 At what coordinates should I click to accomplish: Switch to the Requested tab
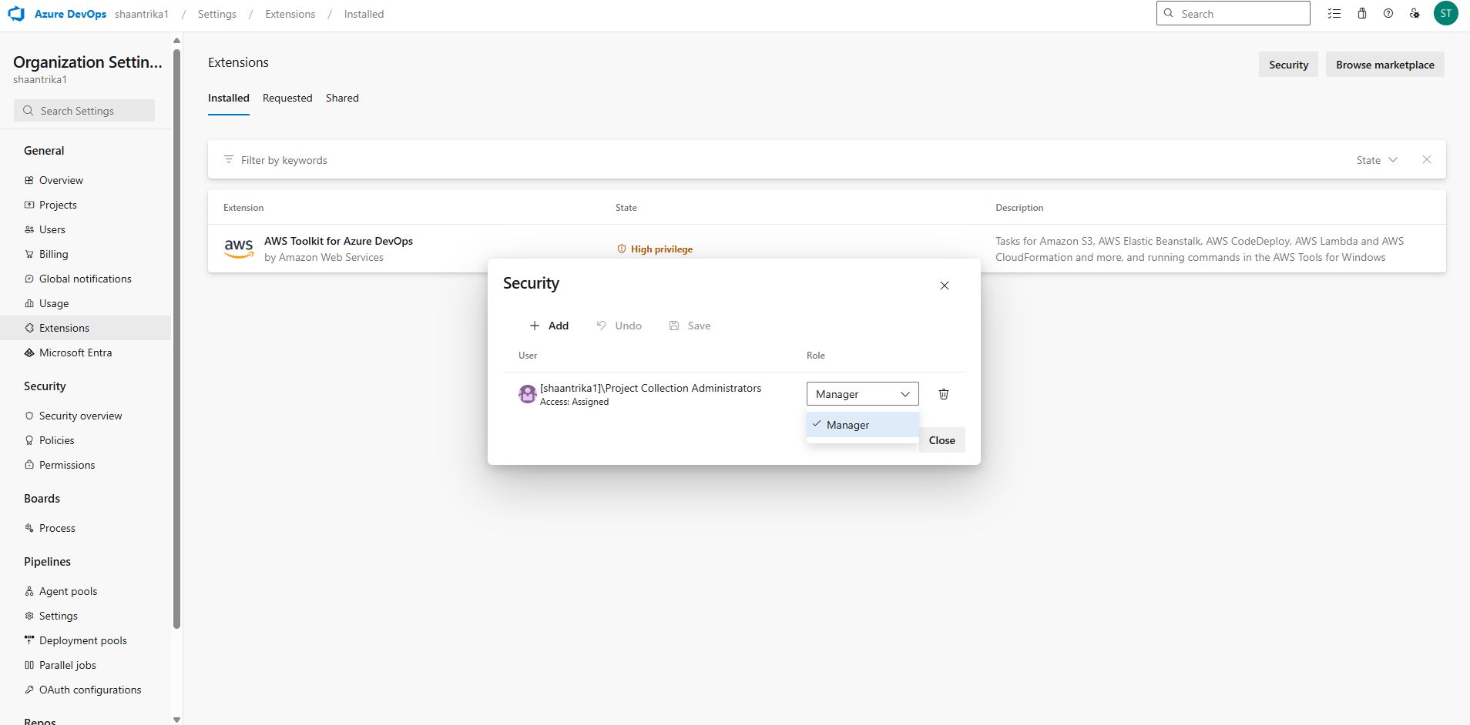pos(287,98)
